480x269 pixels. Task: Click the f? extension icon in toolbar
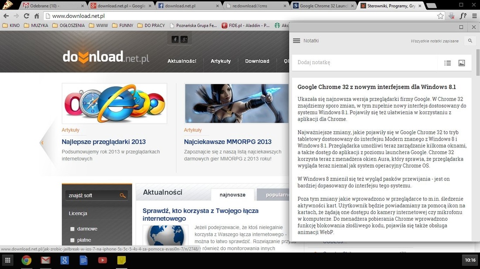pyautogui.click(x=463, y=16)
